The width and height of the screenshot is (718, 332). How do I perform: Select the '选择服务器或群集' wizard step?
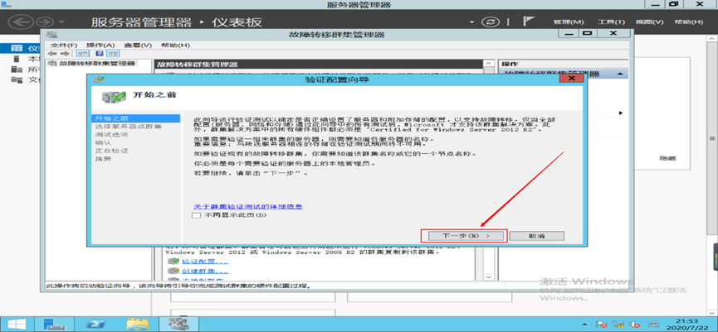pos(128,127)
